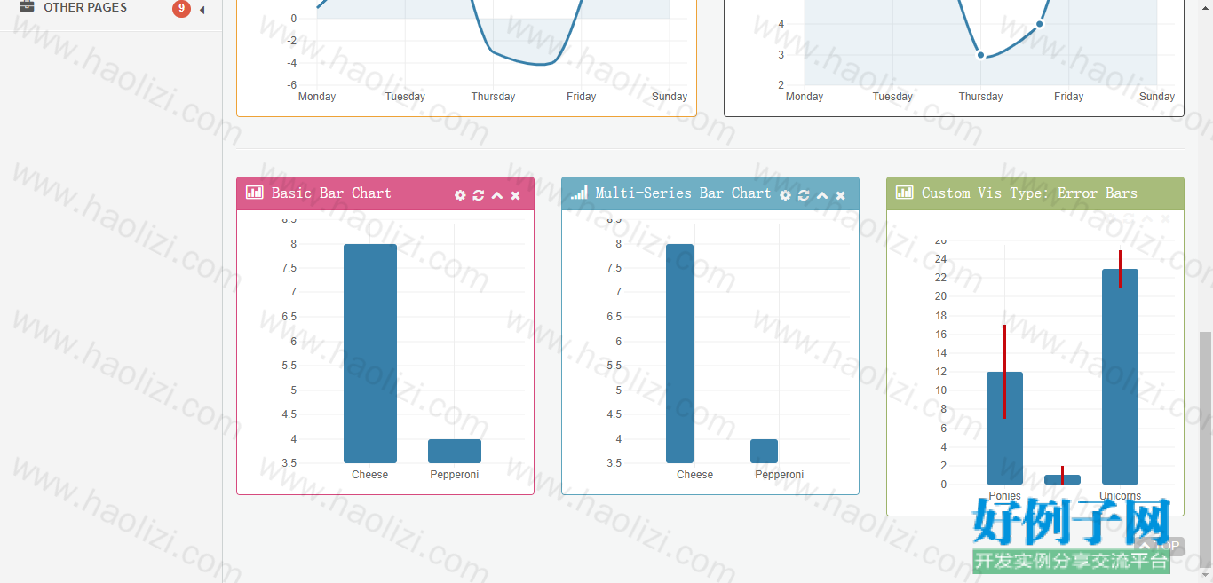Click the Thursday data point on right line chart
Screen dimensions: 1213x583
[x=981, y=55]
